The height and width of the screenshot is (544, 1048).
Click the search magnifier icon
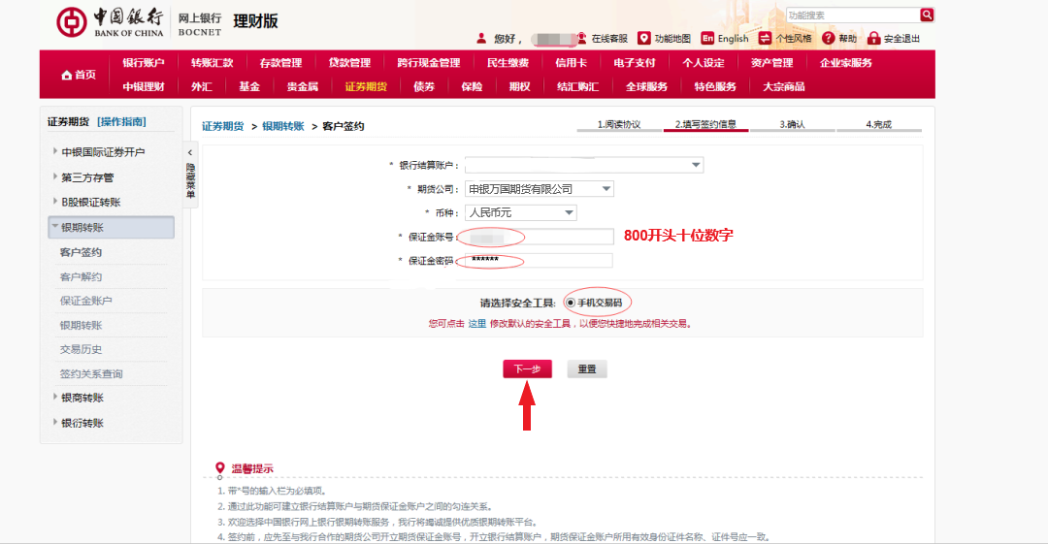click(927, 15)
